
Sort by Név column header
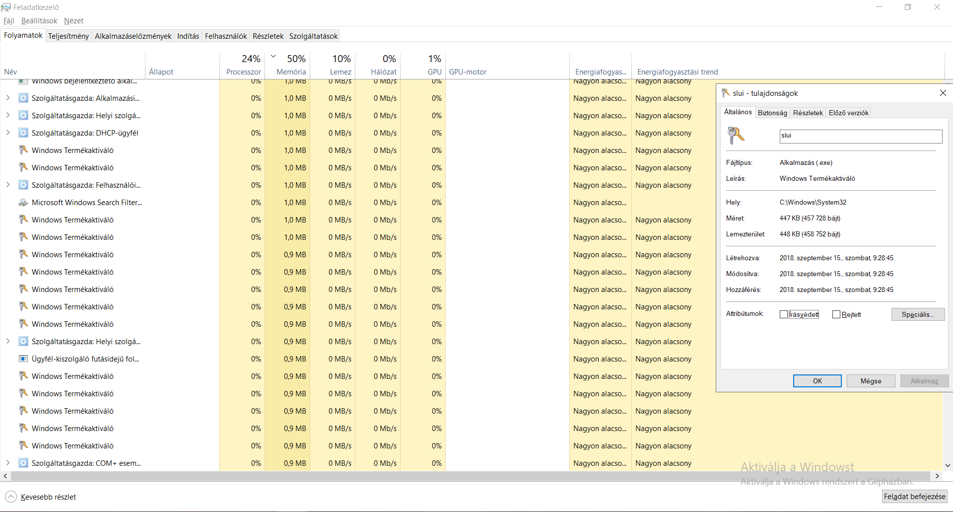pos(73,65)
